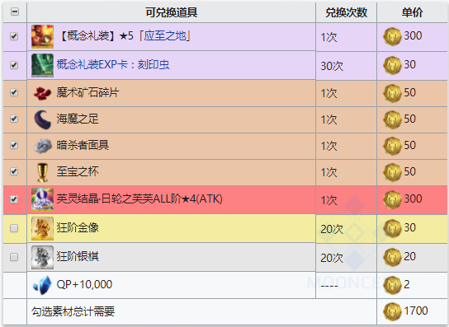Click the total value 1700
This screenshot has height=327, width=449.
pos(416,311)
